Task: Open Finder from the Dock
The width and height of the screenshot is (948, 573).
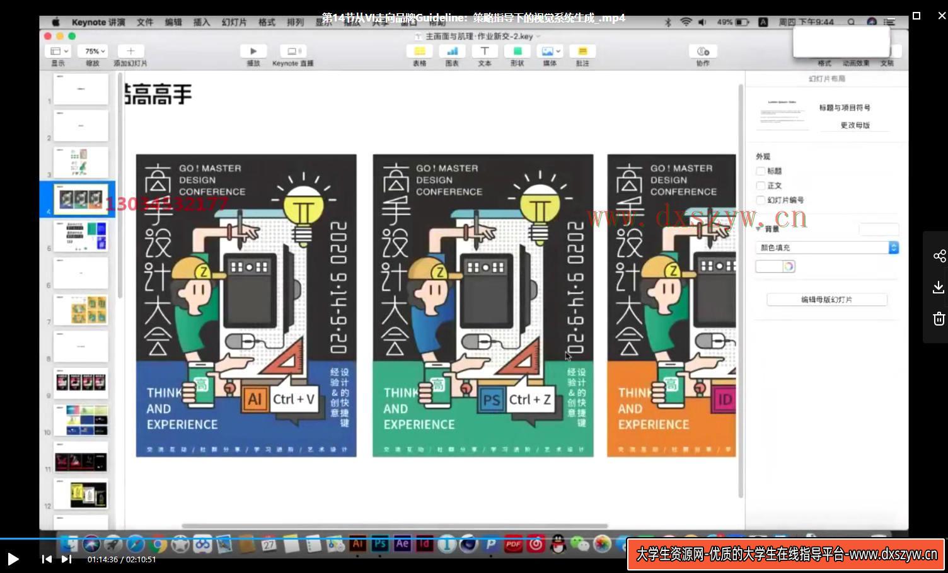Action: (x=69, y=543)
